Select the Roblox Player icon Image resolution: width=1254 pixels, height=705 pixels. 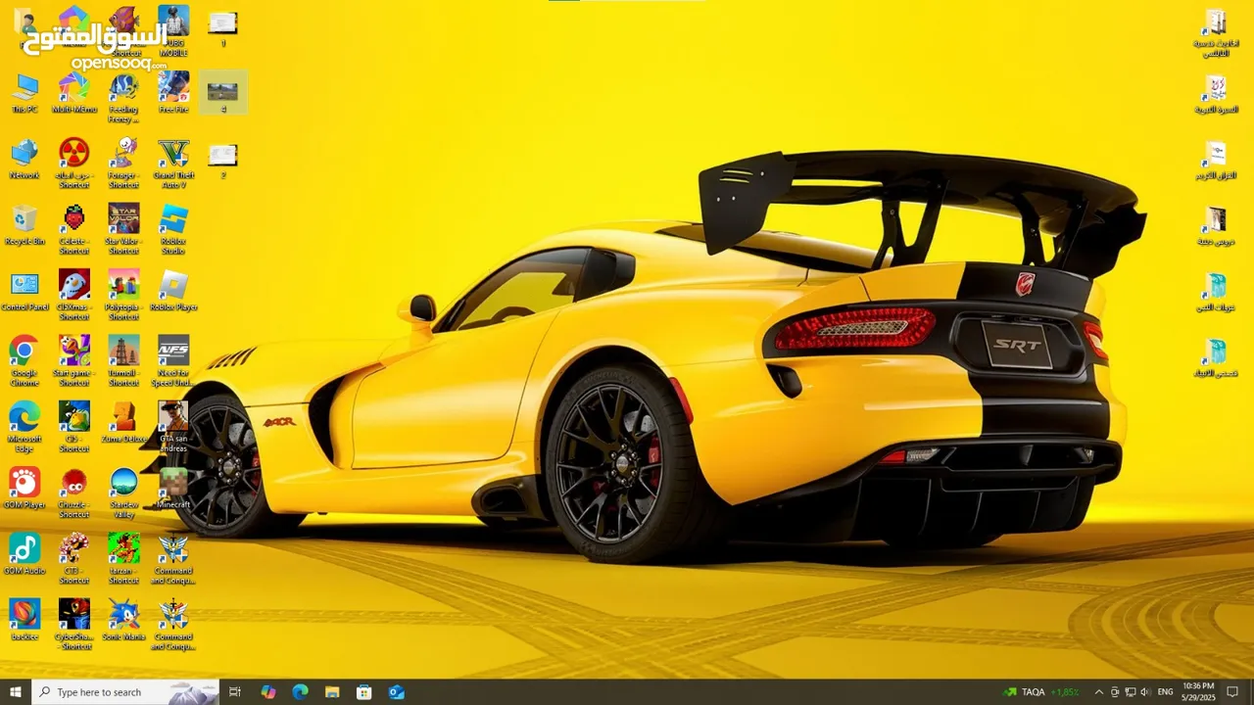pyautogui.click(x=173, y=291)
